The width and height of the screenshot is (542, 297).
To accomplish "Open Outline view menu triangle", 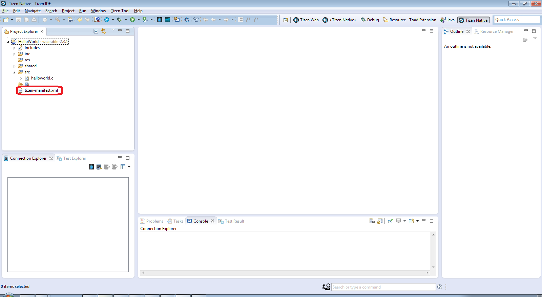I will (535, 39).
